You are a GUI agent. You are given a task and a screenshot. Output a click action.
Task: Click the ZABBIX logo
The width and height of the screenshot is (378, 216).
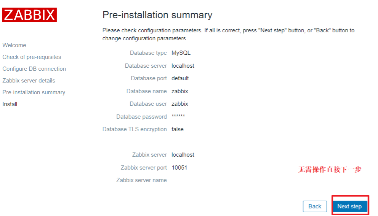pos(30,15)
